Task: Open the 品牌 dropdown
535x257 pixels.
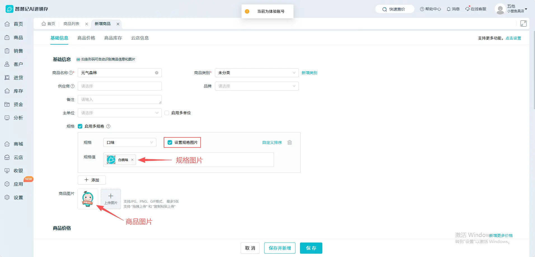Action: click(x=257, y=86)
